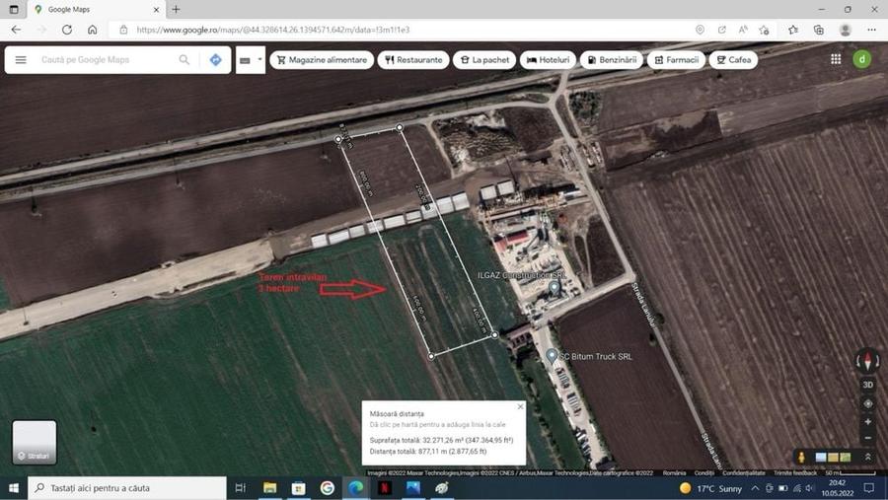Select the Hoteluri category chip
Image resolution: width=888 pixels, height=500 pixels.
pos(548,59)
